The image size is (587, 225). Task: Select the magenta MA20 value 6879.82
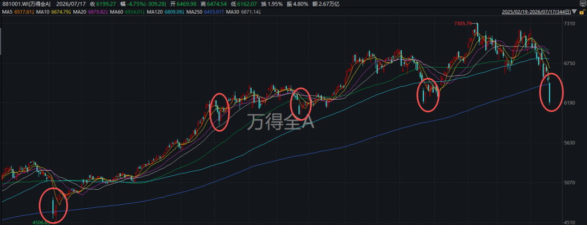96,12
